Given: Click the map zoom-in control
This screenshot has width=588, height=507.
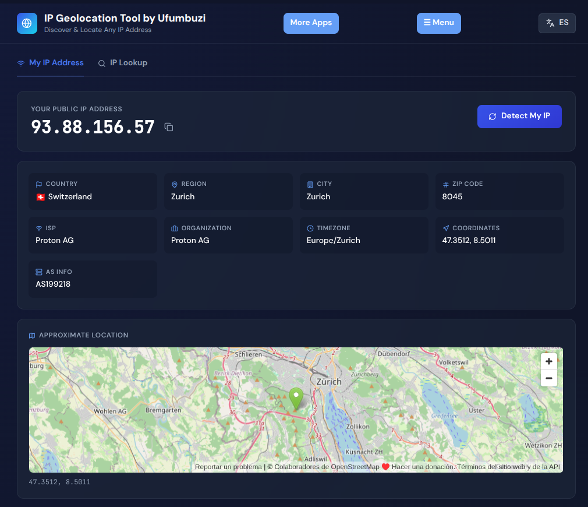Looking at the screenshot, I should point(548,361).
